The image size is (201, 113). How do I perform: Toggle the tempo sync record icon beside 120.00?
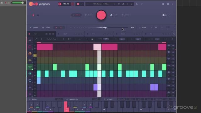(60, 4)
